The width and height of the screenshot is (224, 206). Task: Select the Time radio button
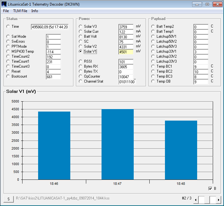point(8,26)
